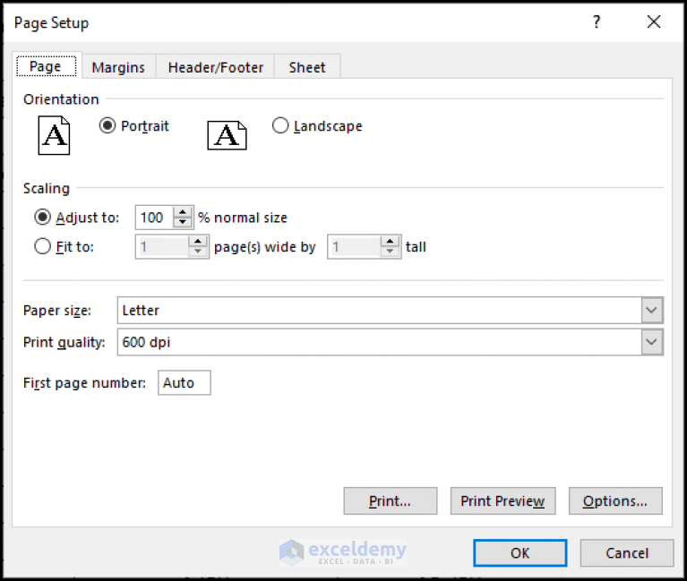Click the Cancel button
The height and width of the screenshot is (581, 687).
pos(627,553)
